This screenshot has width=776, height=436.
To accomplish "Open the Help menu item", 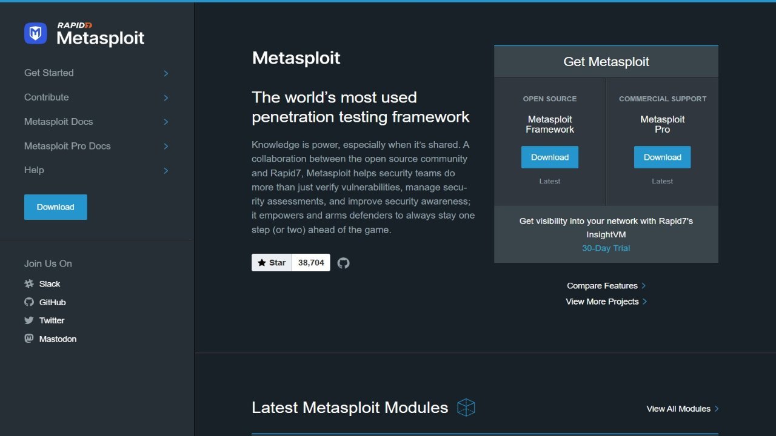I will click(34, 170).
